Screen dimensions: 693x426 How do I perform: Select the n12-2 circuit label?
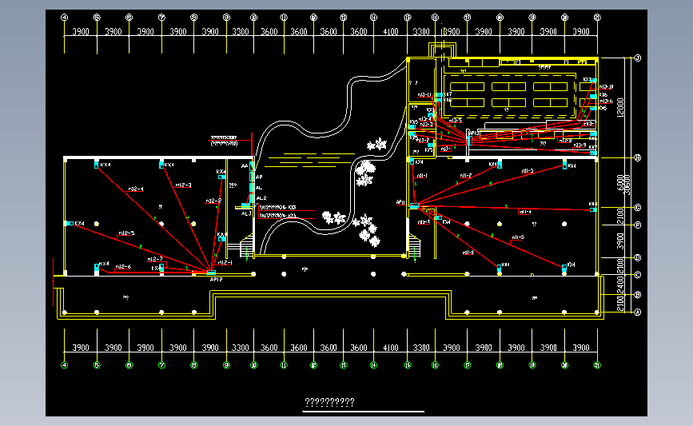(x=213, y=201)
